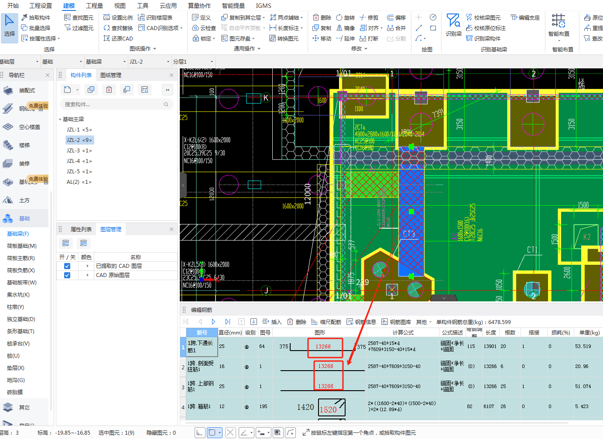Image resolution: width=603 pixels, height=439 pixels.
Task: Click the horizontal scrollbar under rebar table
Action: click(377, 423)
